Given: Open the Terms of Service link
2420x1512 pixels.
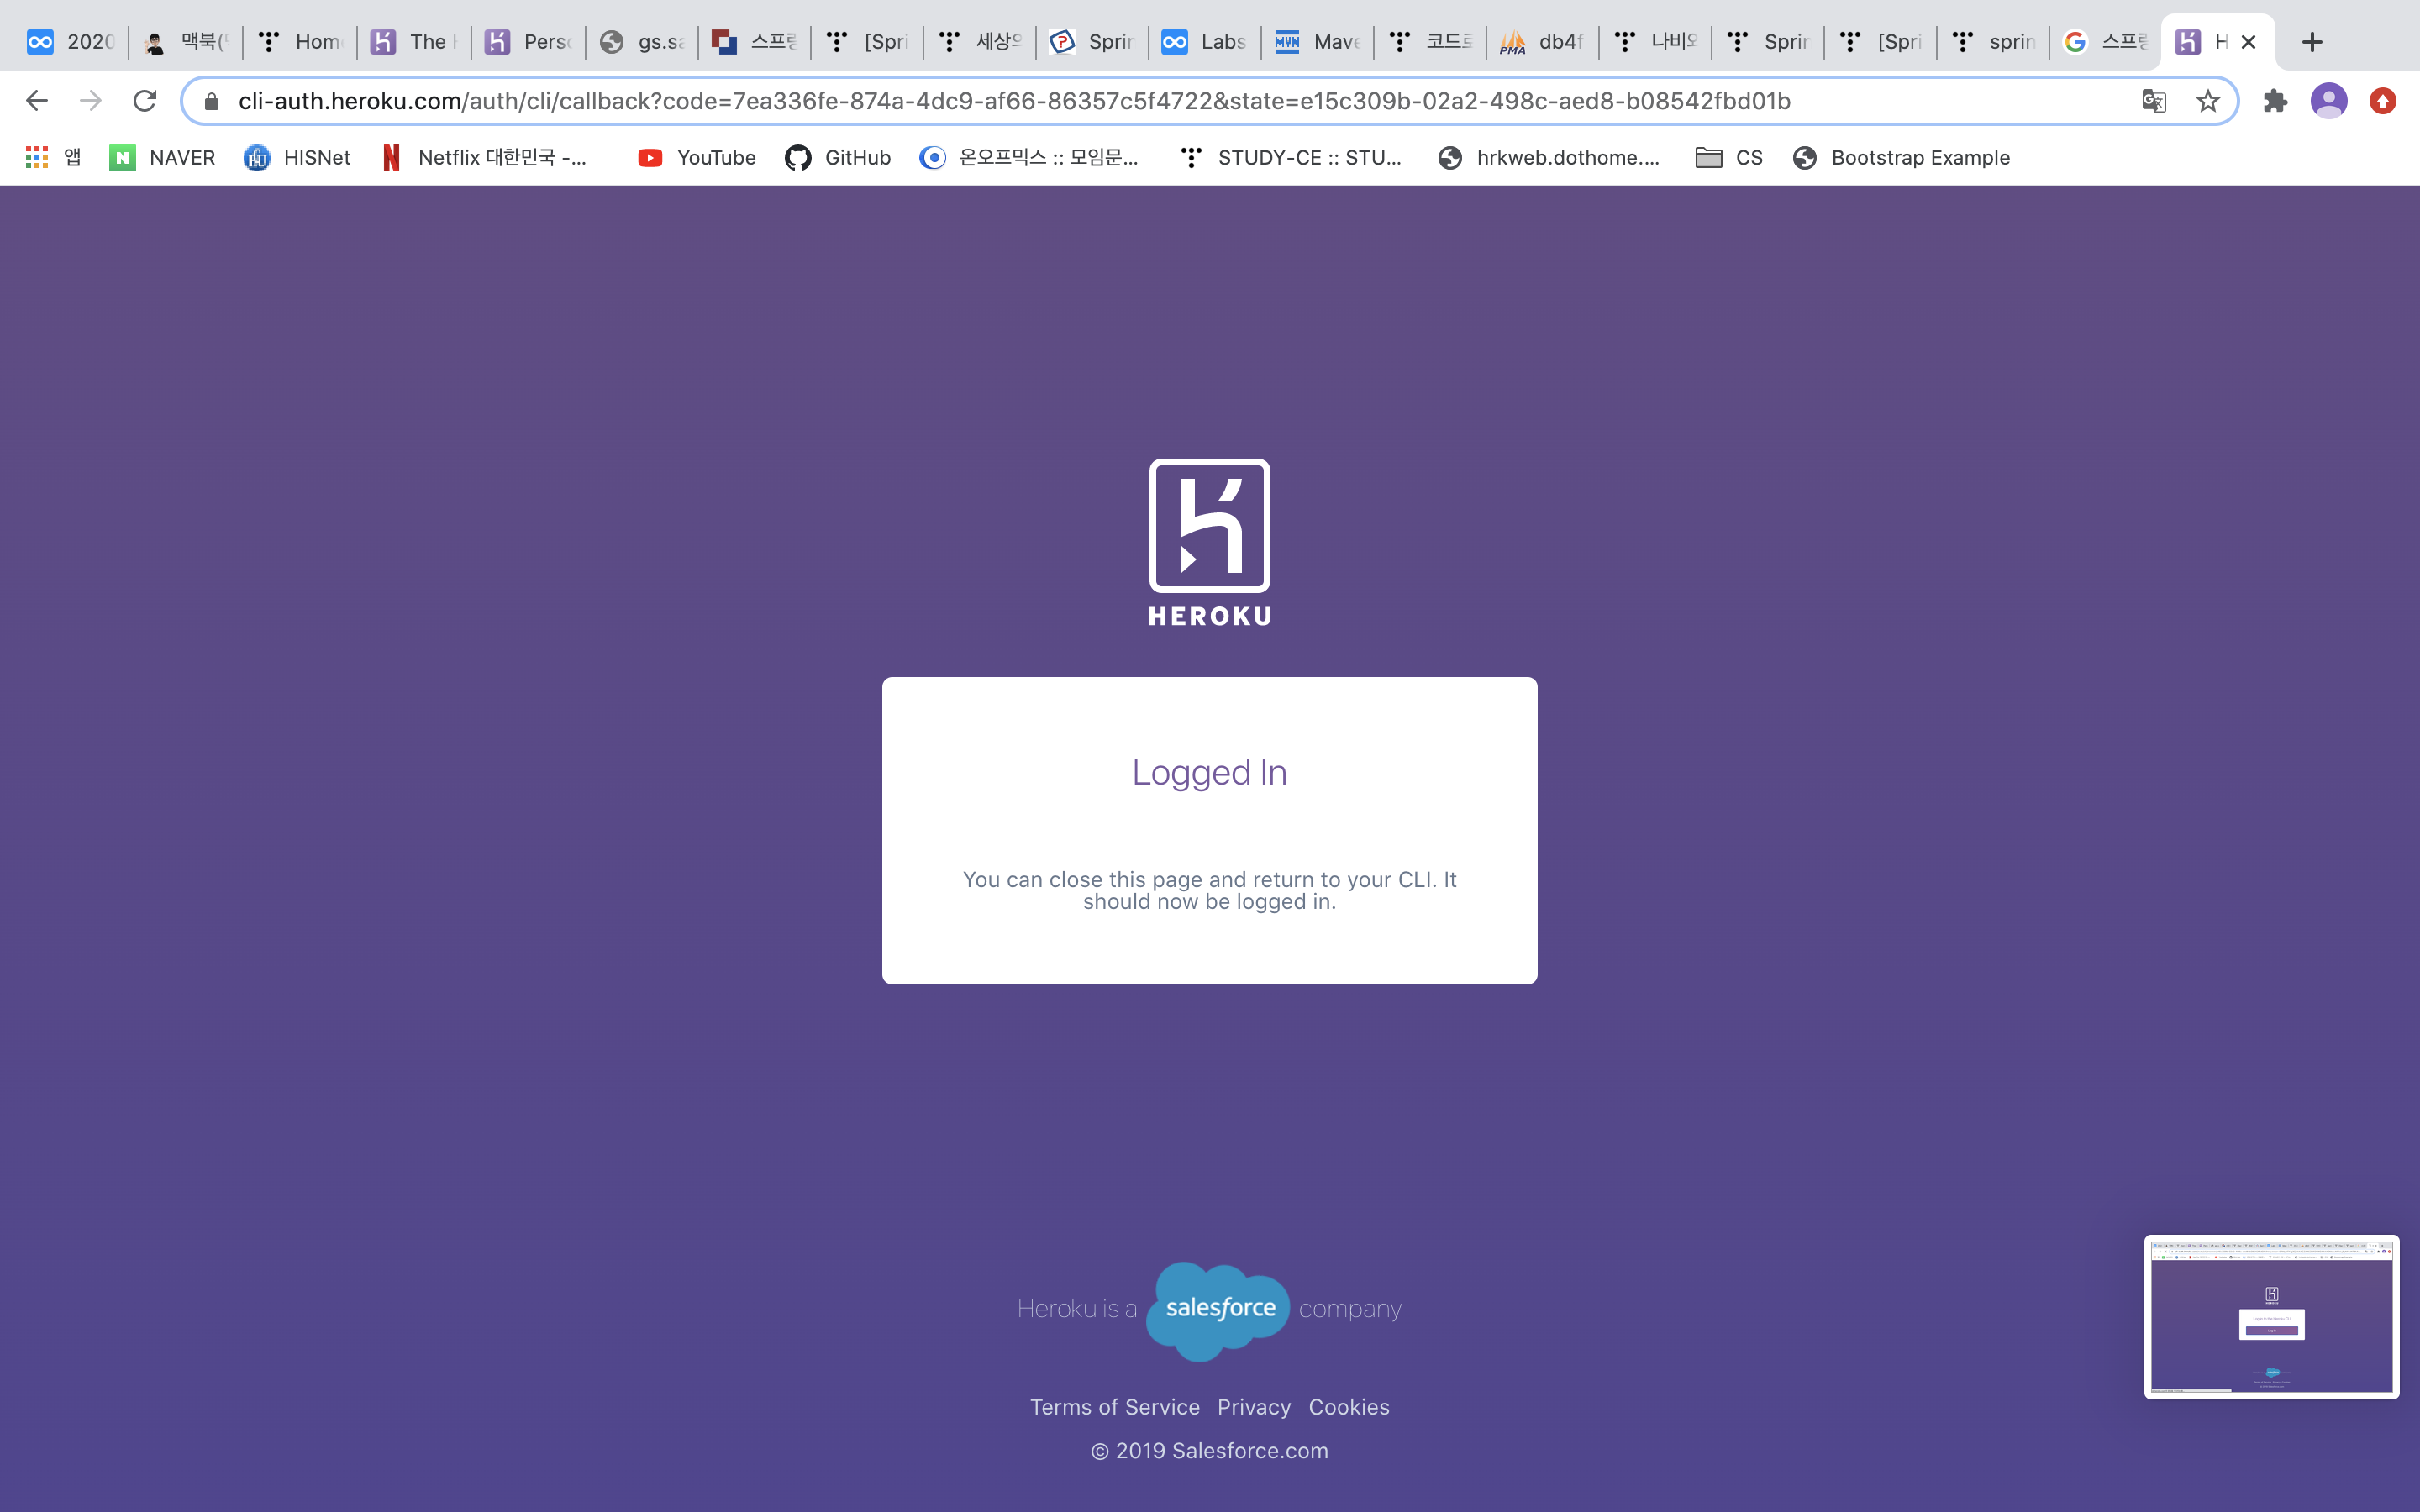Looking at the screenshot, I should point(1114,1407).
